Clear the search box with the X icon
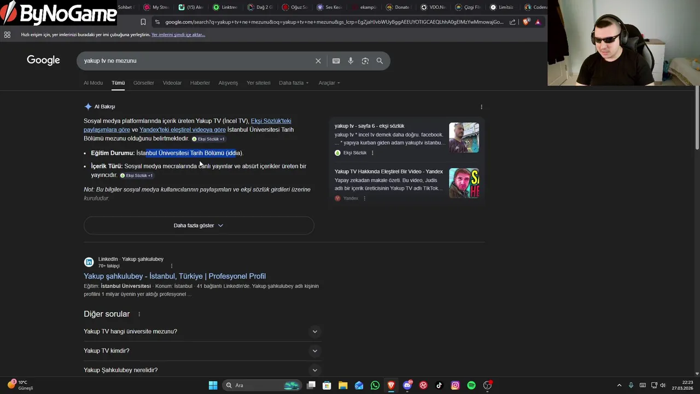This screenshot has width=700, height=394. tap(318, 61)
